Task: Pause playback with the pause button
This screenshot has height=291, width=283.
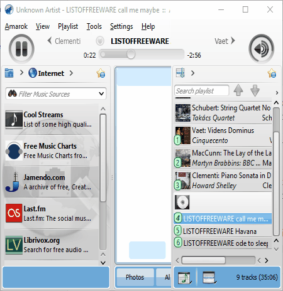Action: (x=21, y=49)
